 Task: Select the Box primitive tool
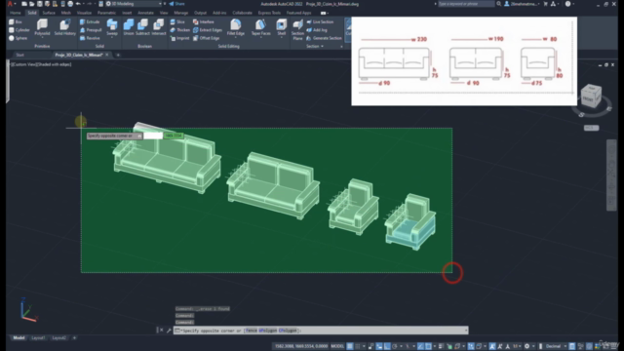[x=16, y=21]
